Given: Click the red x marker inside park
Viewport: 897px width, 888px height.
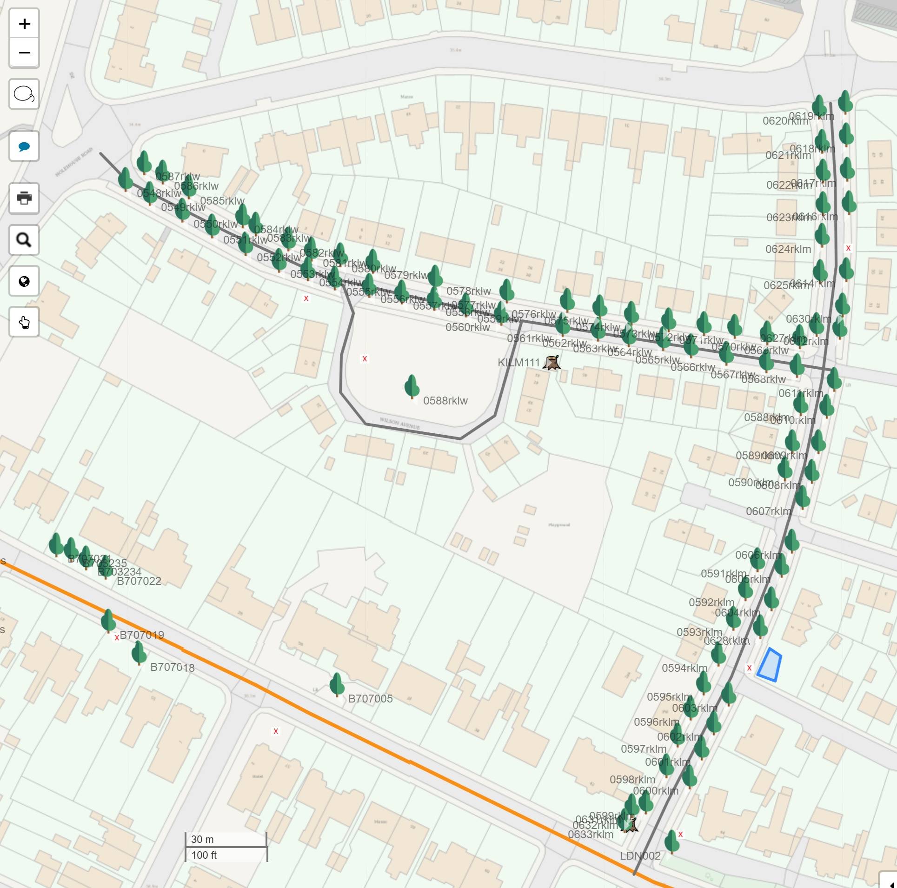Looking at the screenshot, I should [x=365, y=358].
